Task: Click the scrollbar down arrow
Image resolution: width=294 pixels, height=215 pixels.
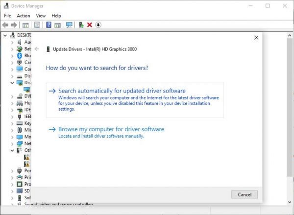Action: coord(290,202)
